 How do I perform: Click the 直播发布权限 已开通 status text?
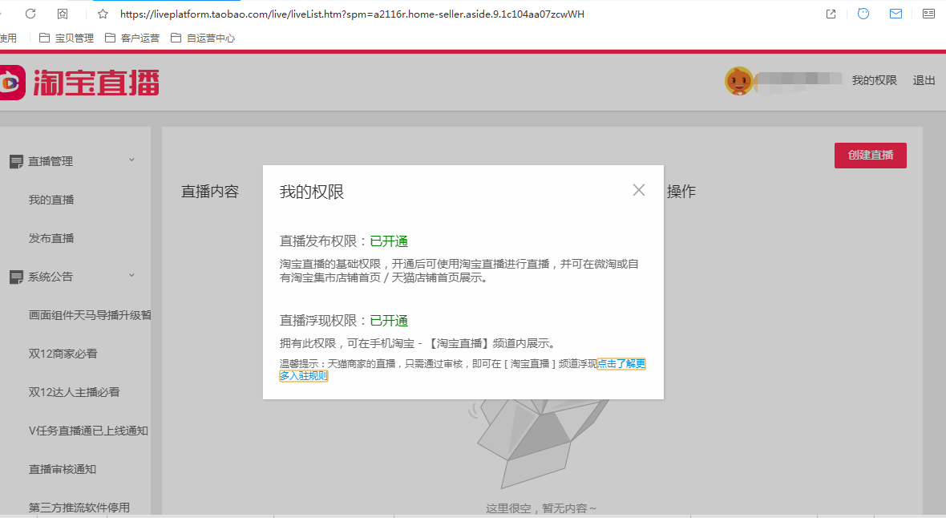[x=389, y=241]
